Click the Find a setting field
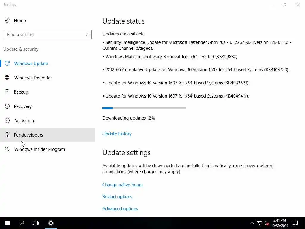The height and width of the screenshot is (229, 305). coord(48,35)
